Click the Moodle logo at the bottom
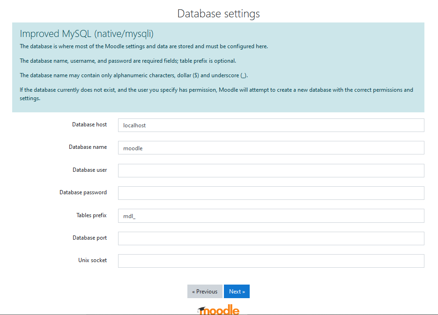Screen dimensions: 438x315 (x=218, y=310)
